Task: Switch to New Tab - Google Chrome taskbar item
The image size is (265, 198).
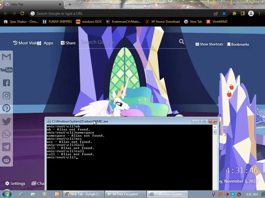Action: [84, 194]
